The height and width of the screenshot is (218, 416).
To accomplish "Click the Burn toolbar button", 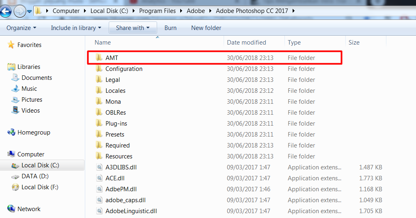I will pos(170,28).
